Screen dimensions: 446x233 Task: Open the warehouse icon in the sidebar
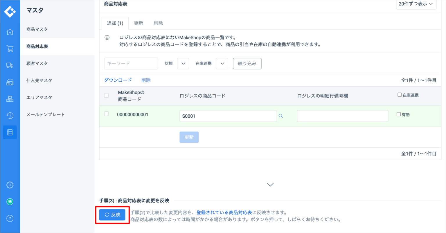pyautogui.click(x=10, y=82)
